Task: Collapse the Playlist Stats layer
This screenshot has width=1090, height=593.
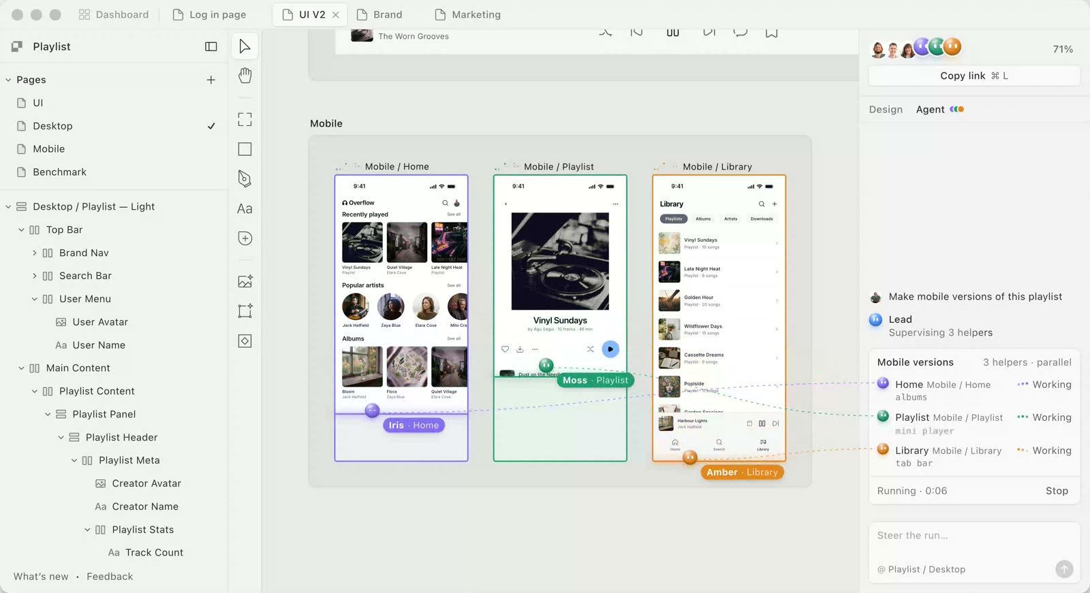Action: pyautogui.click(x=87, y=530)
